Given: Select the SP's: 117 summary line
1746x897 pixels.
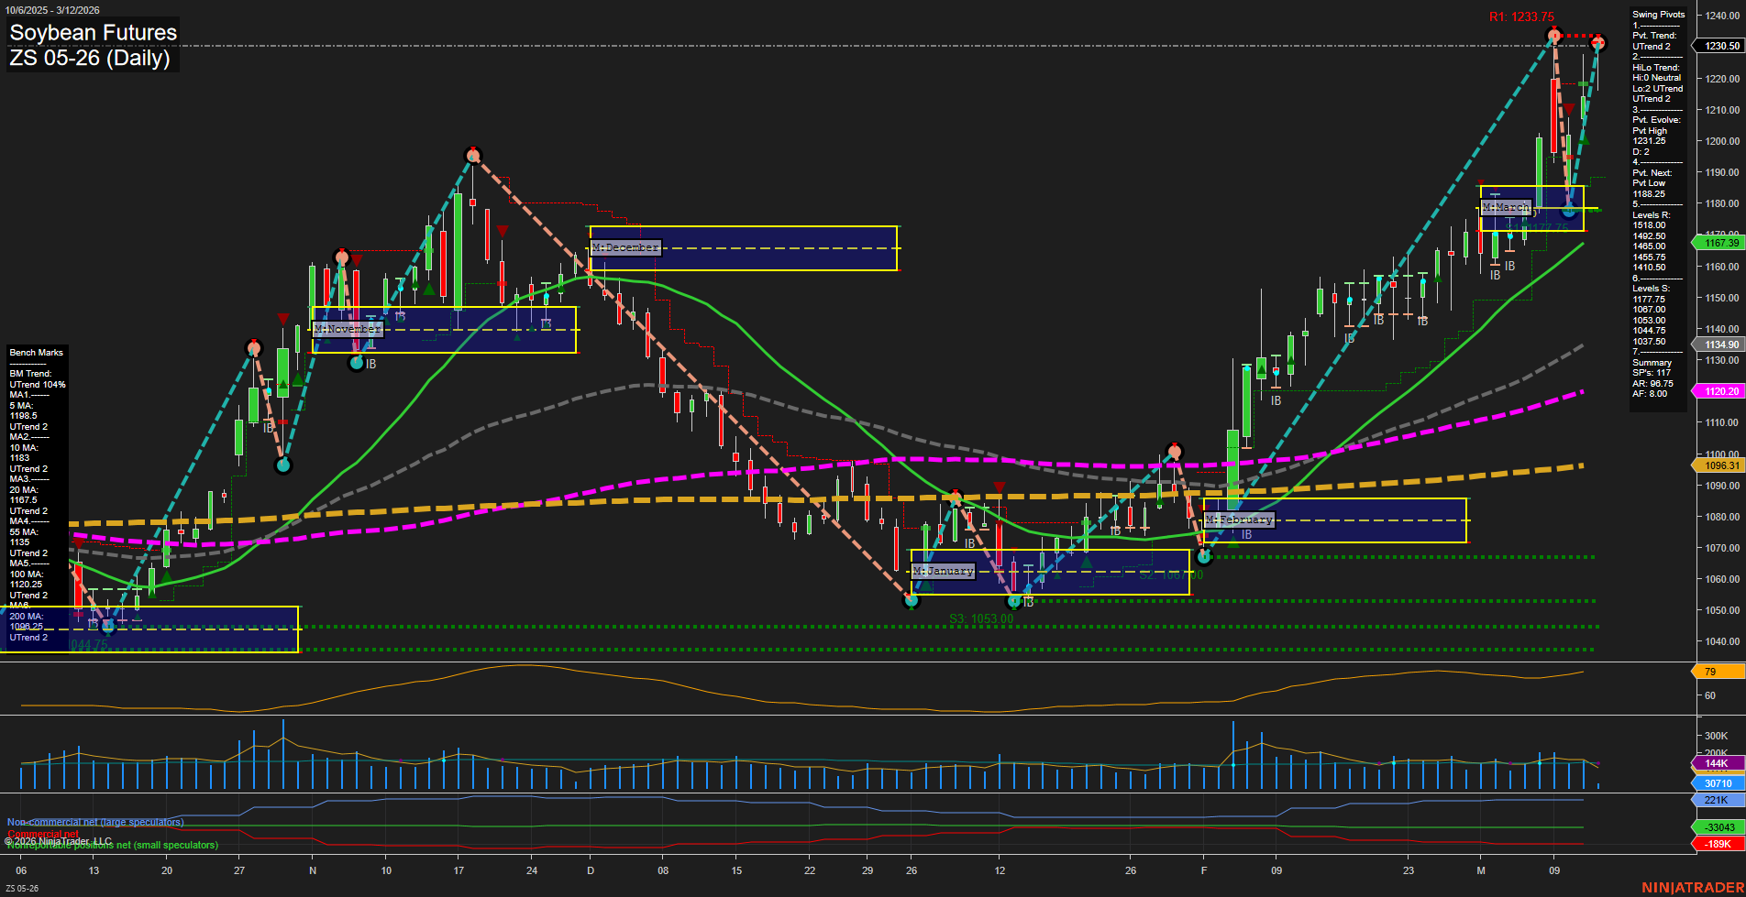Looking at the screenshot, I should point(1652,373).
